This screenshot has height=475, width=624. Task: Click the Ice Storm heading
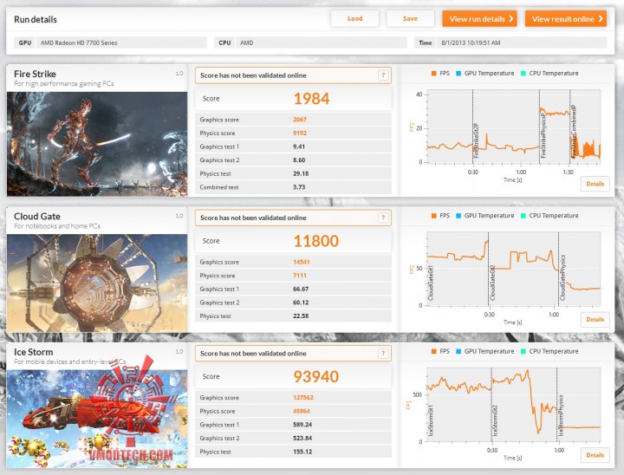[33, 353]
